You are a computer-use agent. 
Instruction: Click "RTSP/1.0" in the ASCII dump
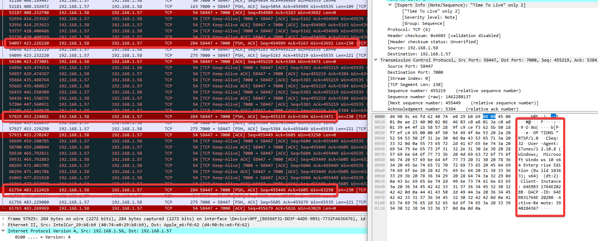[528, 138]
